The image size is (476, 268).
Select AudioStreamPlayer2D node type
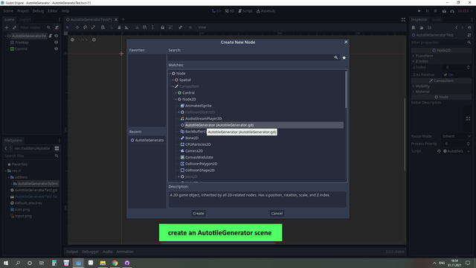point(203,118)
